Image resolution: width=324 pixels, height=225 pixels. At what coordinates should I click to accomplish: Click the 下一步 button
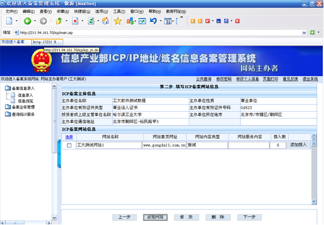pyautogui.click(x=250, y=217)
